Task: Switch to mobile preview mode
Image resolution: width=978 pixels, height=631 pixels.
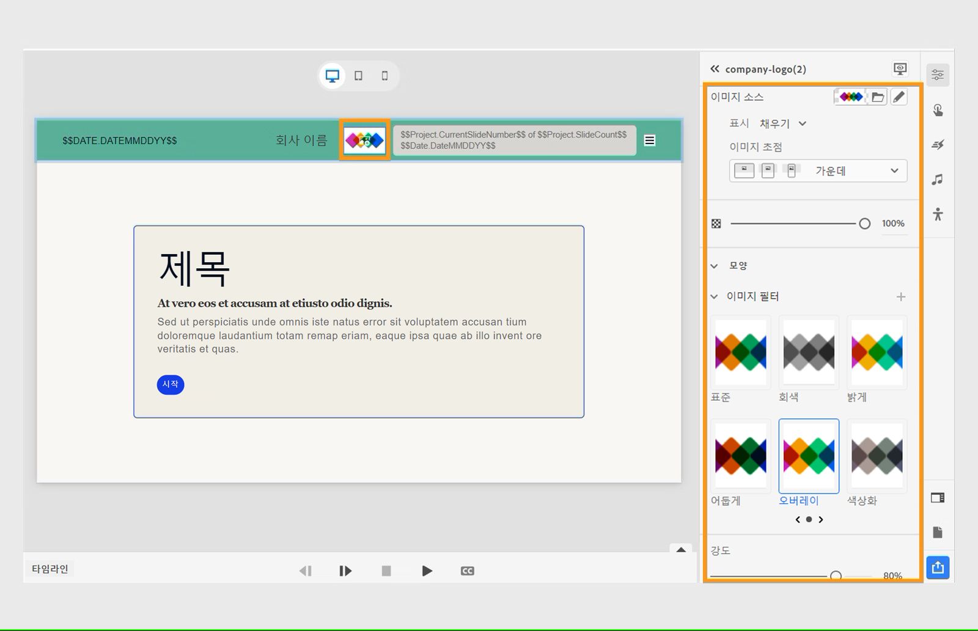Action: [x=384, y=75]
